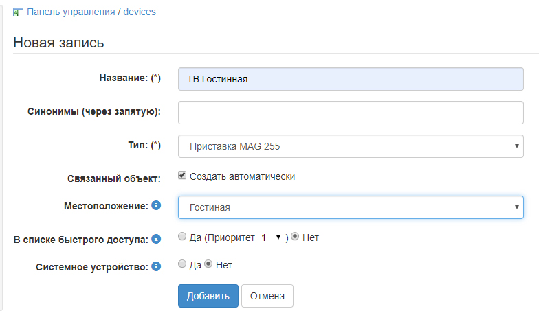Focus the Синонимы input field

tap(351, 113)
